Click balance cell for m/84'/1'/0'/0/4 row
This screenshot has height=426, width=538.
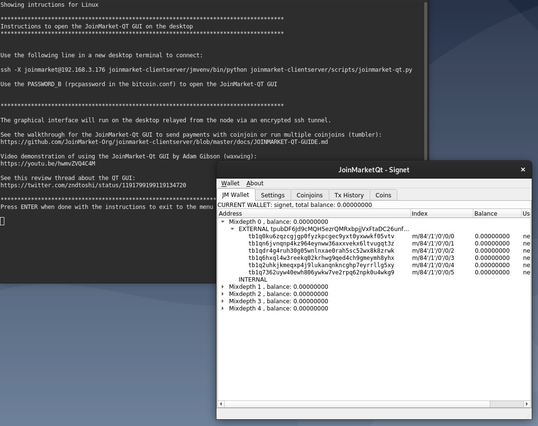click(492, 265)
